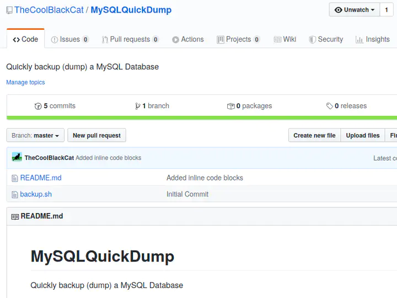Click the repository book icon beside TheCoolBlackCat
397x298 pixels.
(x=9, y=10)
